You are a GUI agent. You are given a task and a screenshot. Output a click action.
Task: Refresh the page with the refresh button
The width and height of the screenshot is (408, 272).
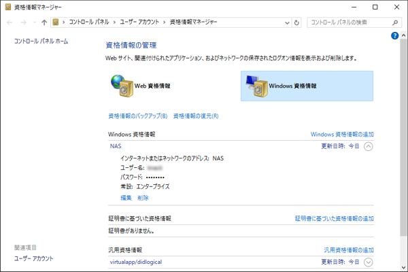296,22
